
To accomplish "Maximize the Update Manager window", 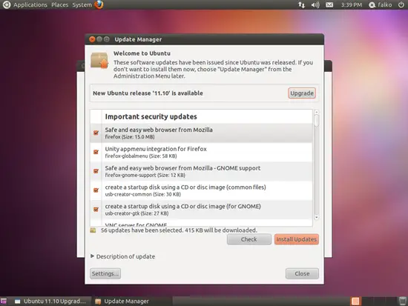I will pos(106,39).
